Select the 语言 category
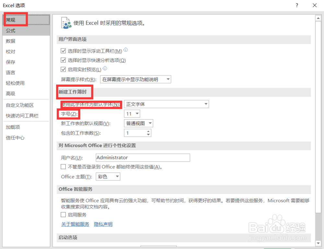Image resolution: width=324 pixels, height=249 pixels. coord(26,73)
